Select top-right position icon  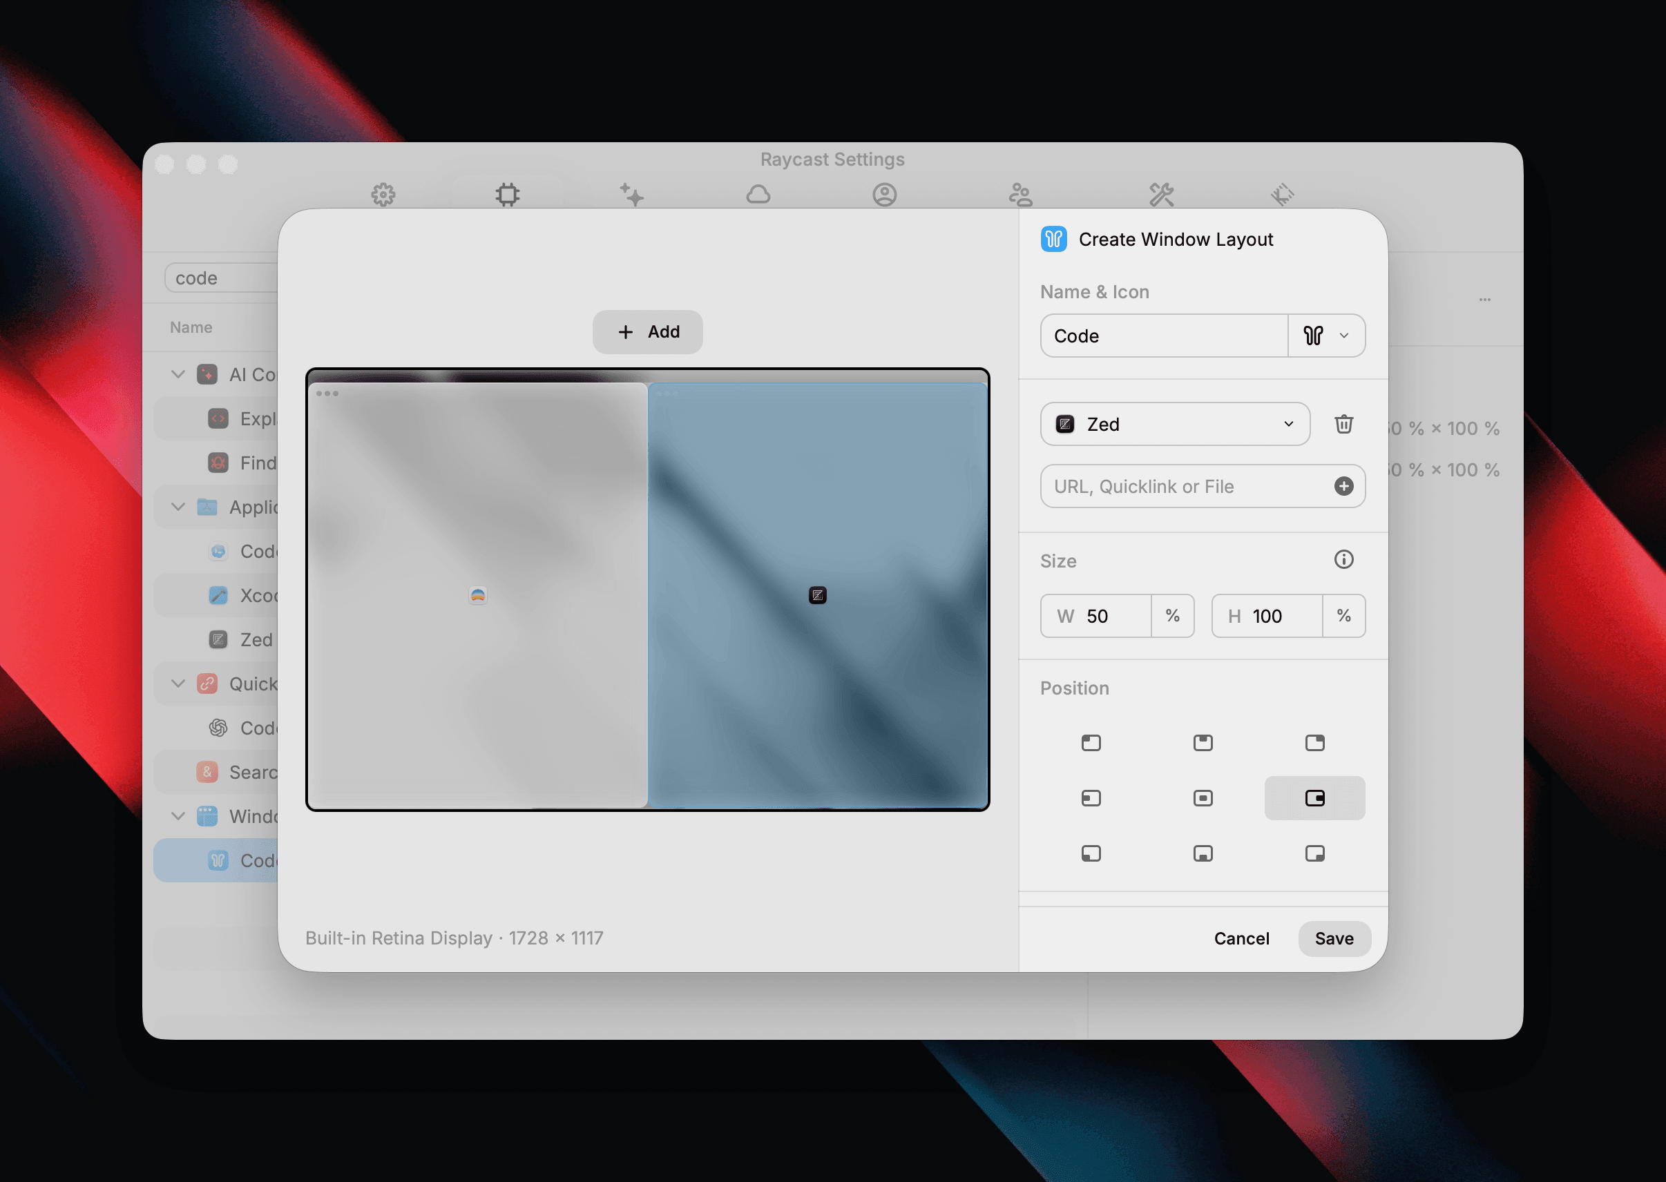tap(1314, 743)
